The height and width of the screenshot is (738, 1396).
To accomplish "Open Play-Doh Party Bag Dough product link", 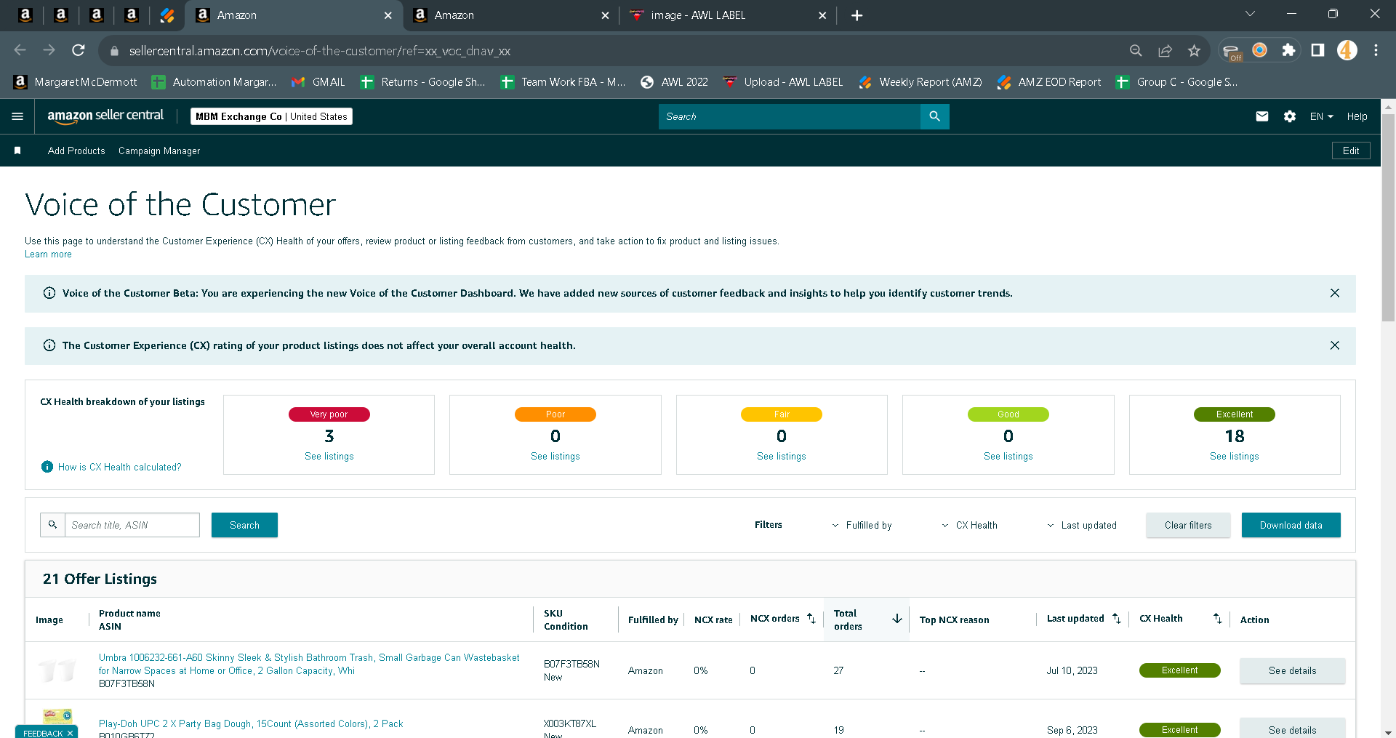I will (251, 723).
